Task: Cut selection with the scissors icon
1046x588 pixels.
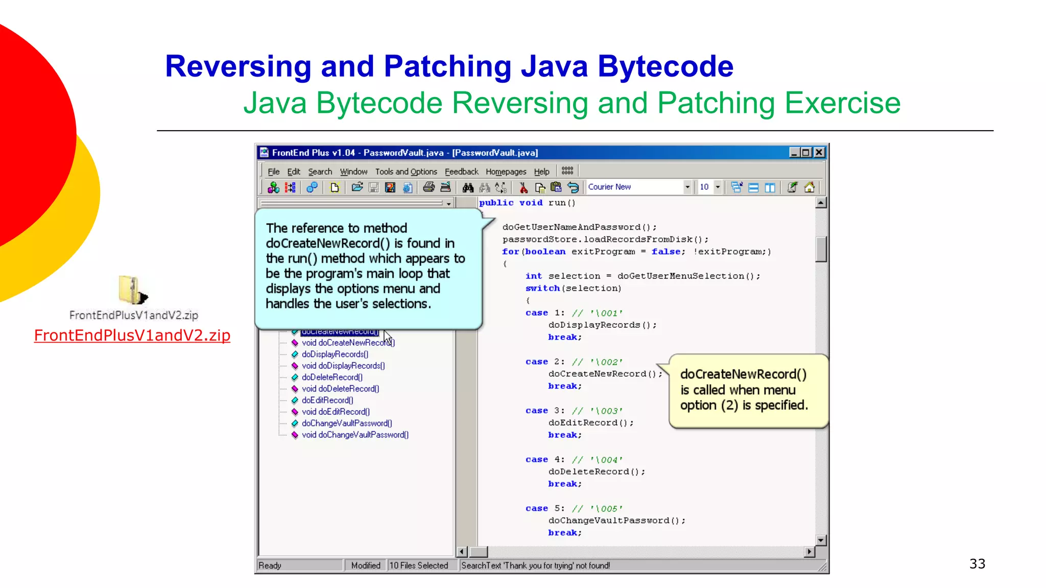Action: pyautogui.click(x=524, y=187)
